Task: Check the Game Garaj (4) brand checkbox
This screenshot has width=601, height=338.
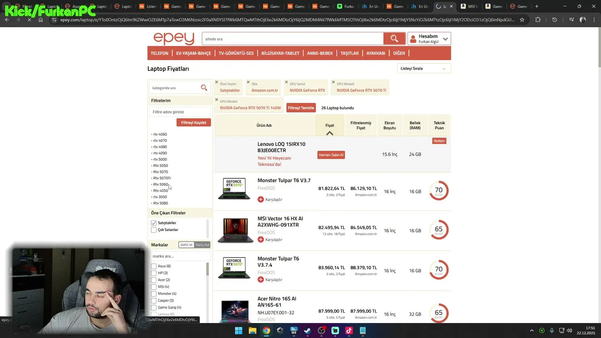Action: point(154,307)
